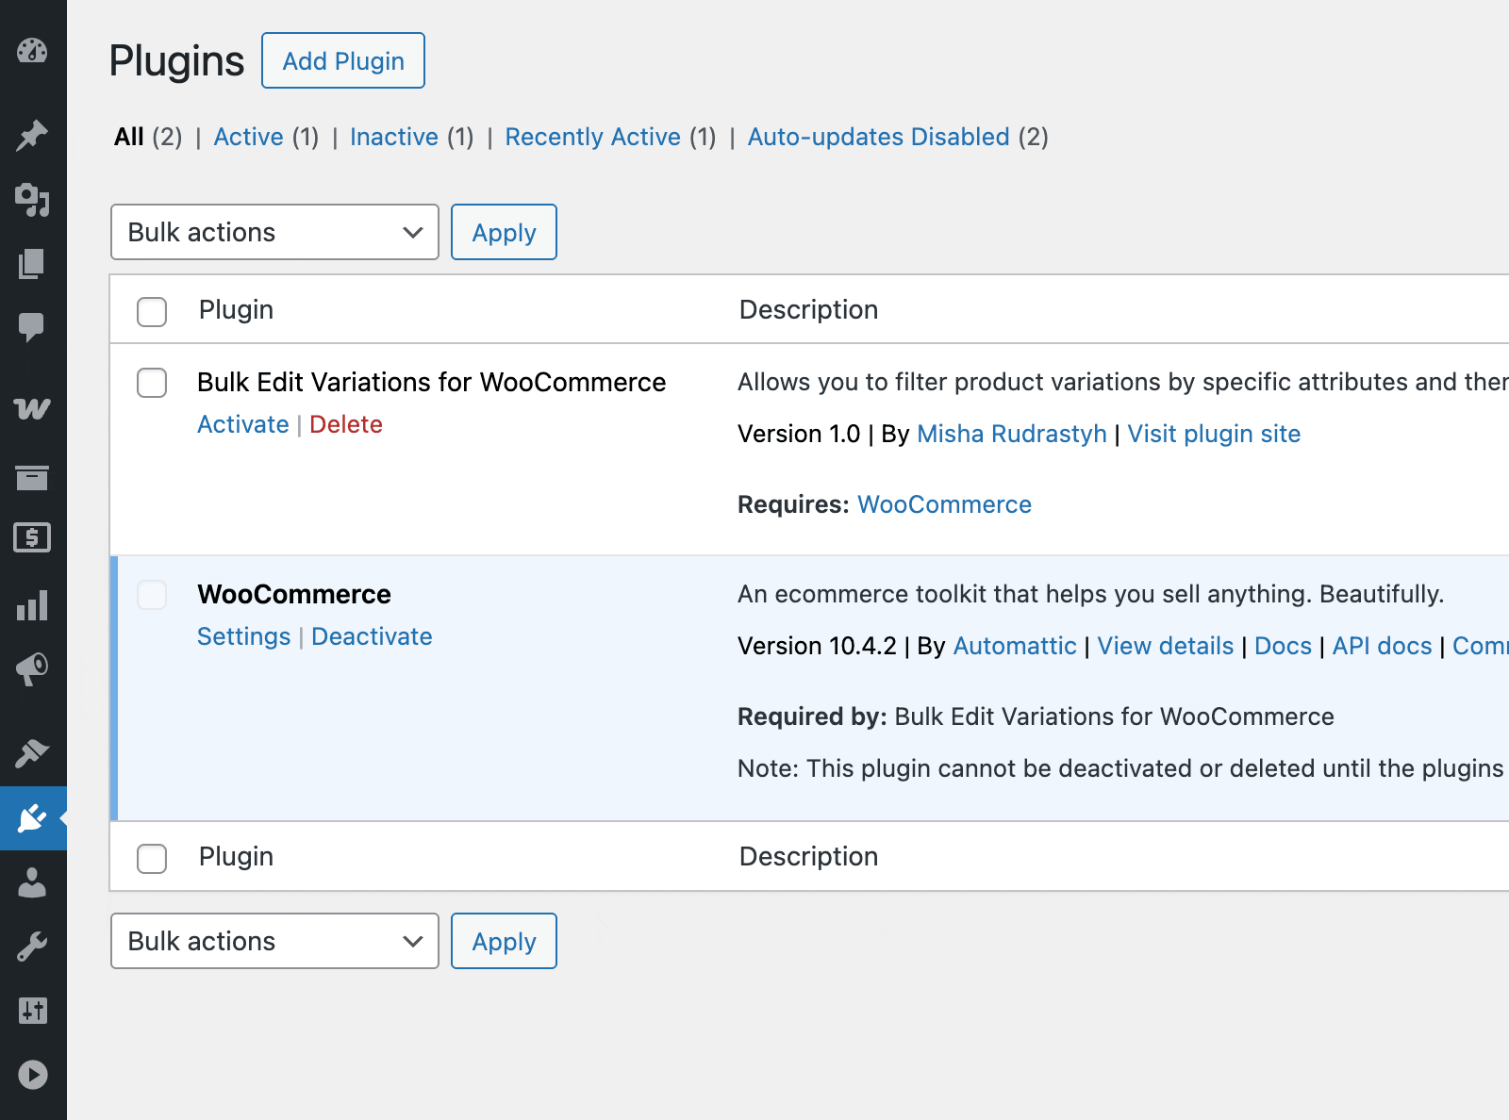Click 'Required by:' label text

tap(812, 716)
